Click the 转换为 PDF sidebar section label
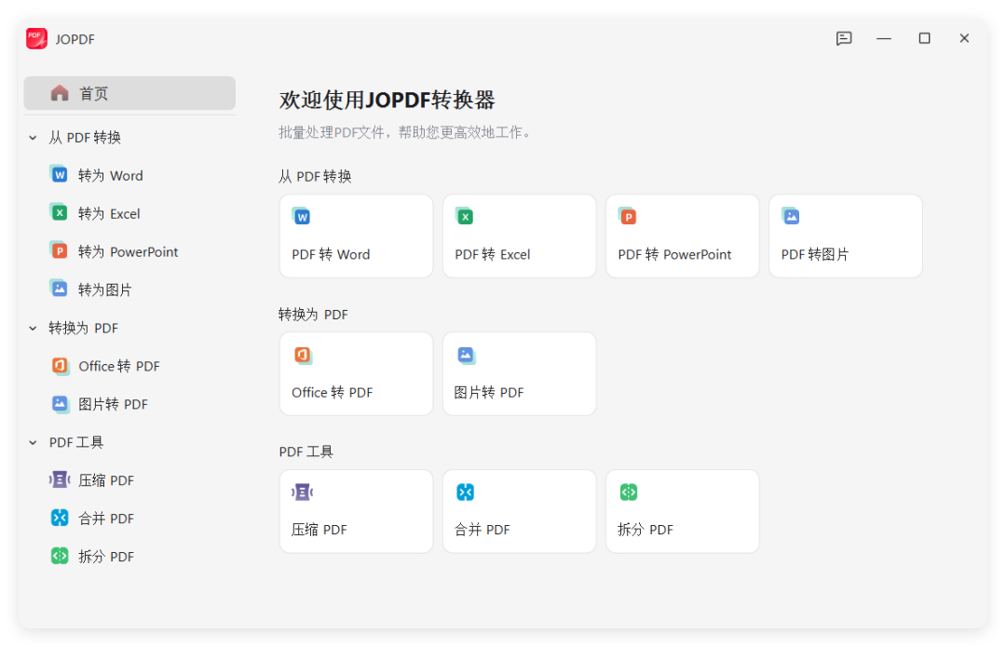This screenshot has width=1006, height=647. click(84, 329)
